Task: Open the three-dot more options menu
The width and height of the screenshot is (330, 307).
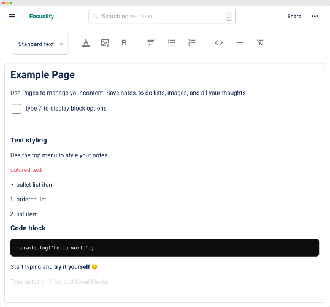Action: coord(315,16)
